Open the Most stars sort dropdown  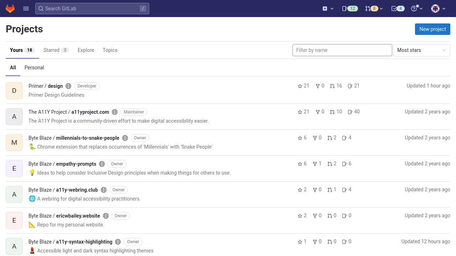[422, 50]
